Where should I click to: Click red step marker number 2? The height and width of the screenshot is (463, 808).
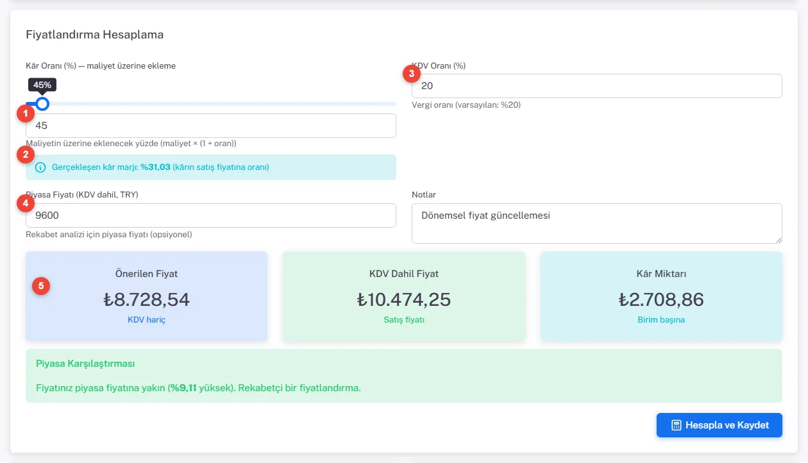tap(25, 154)
